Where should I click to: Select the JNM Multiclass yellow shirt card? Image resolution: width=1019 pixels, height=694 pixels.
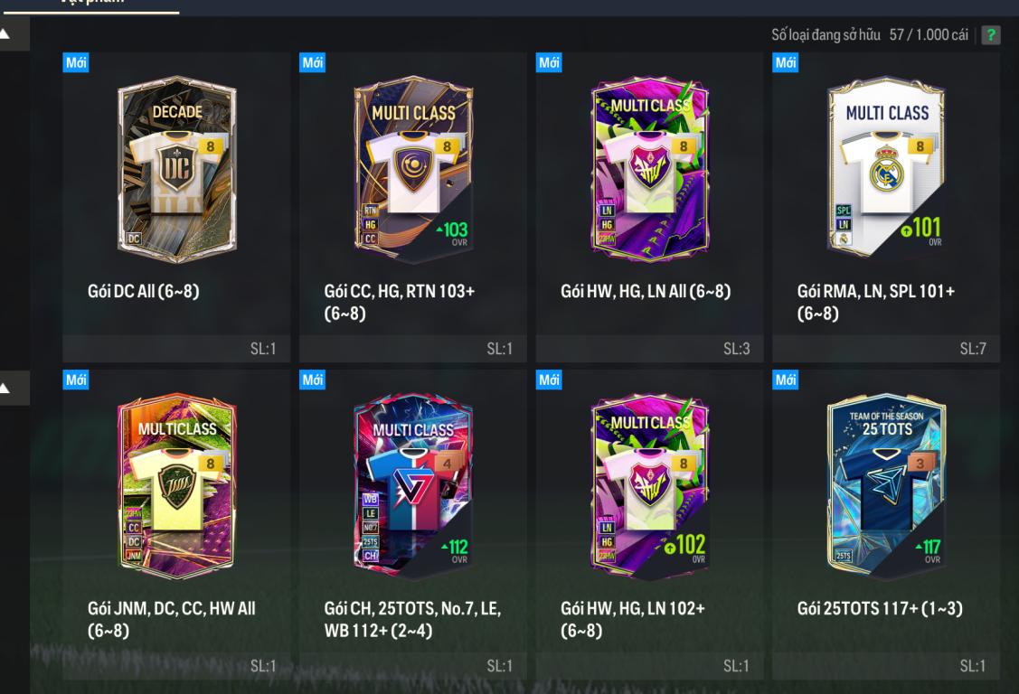(177, 485)
